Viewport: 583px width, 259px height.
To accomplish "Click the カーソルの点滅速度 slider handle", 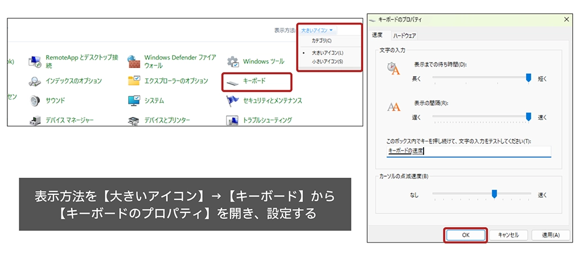I will [494, 194].
